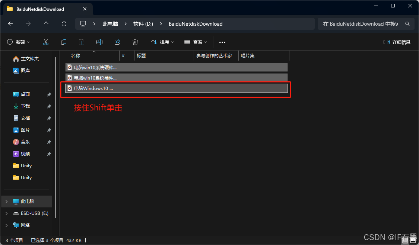Select the BaiduNetdiskDownload tab
The height and width of the screenshot is (245, 419).
coord(48,9)
